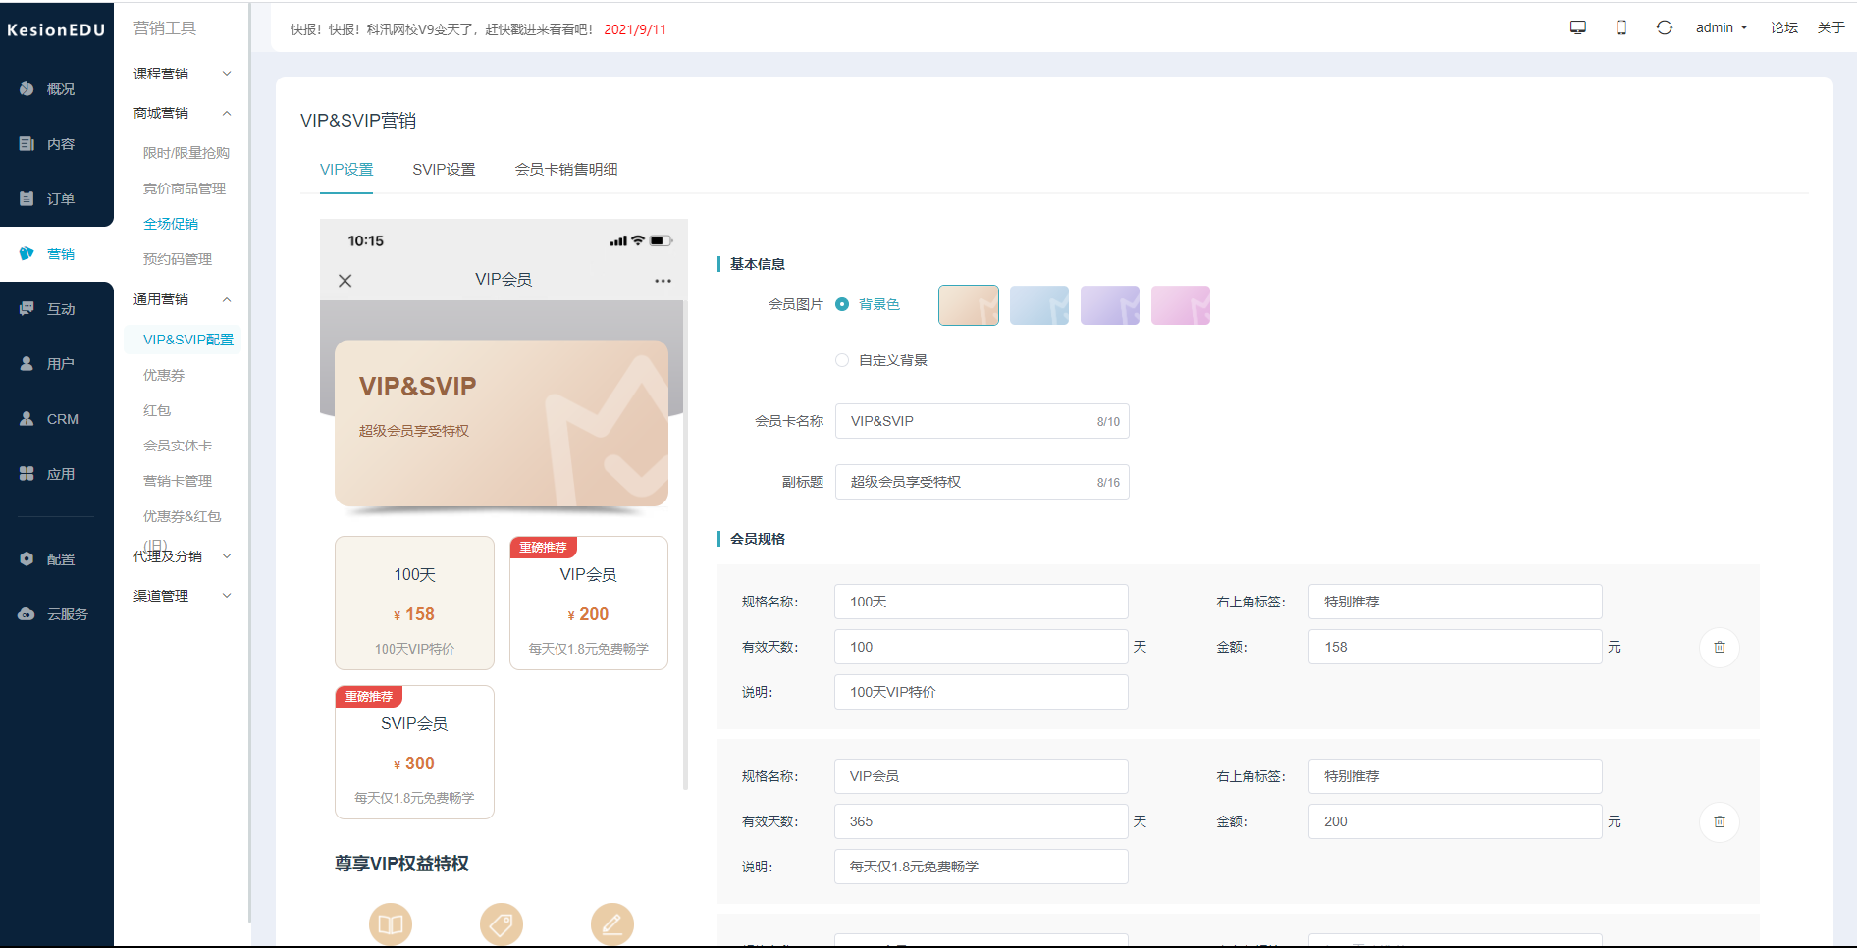Expand the 课程营销 menu group
1857x949 pixels.
pos(183,74)
